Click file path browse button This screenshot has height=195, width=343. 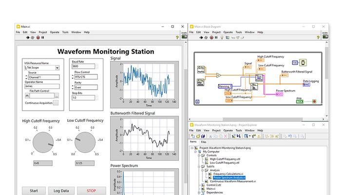(x=57, y=96)
